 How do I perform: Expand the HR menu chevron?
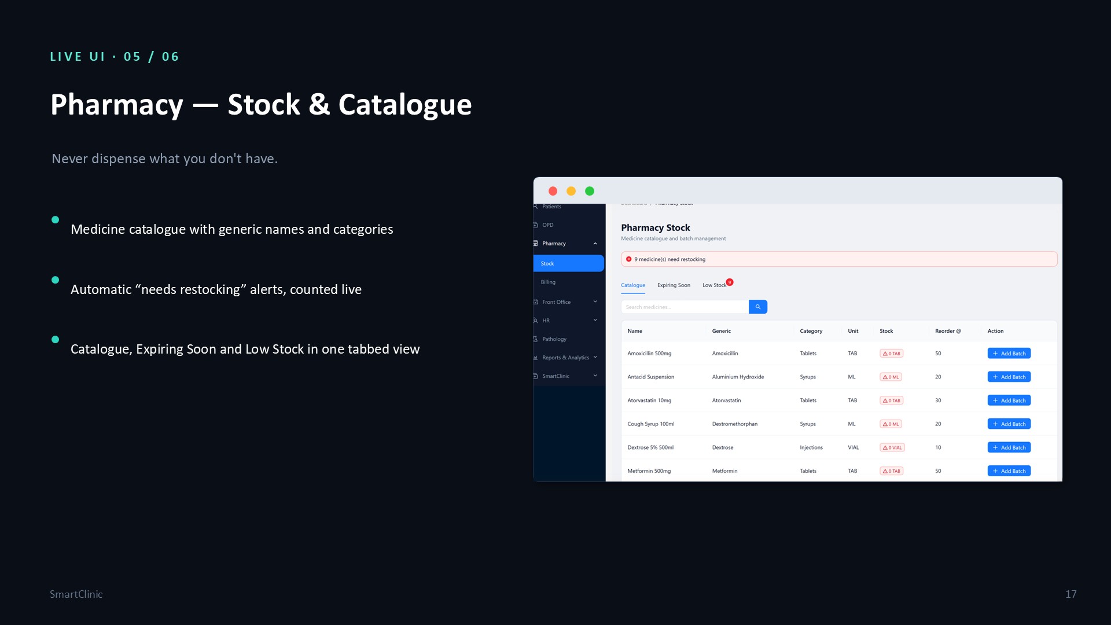[595, 320]
